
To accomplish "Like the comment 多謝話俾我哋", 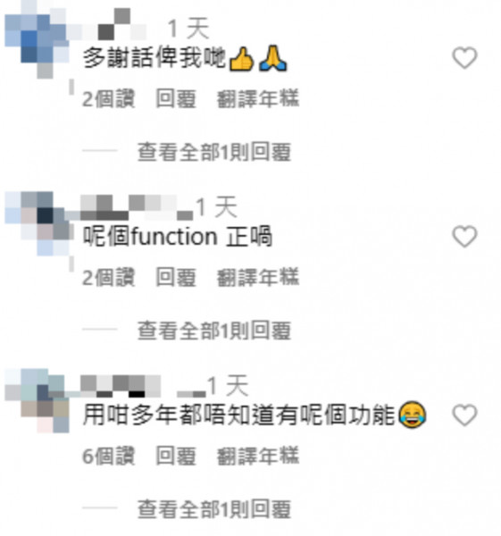I will click(x=464, y=58).
